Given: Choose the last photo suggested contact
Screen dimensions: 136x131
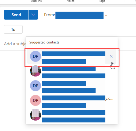Looking at the screenshot, I should [71, 115].
